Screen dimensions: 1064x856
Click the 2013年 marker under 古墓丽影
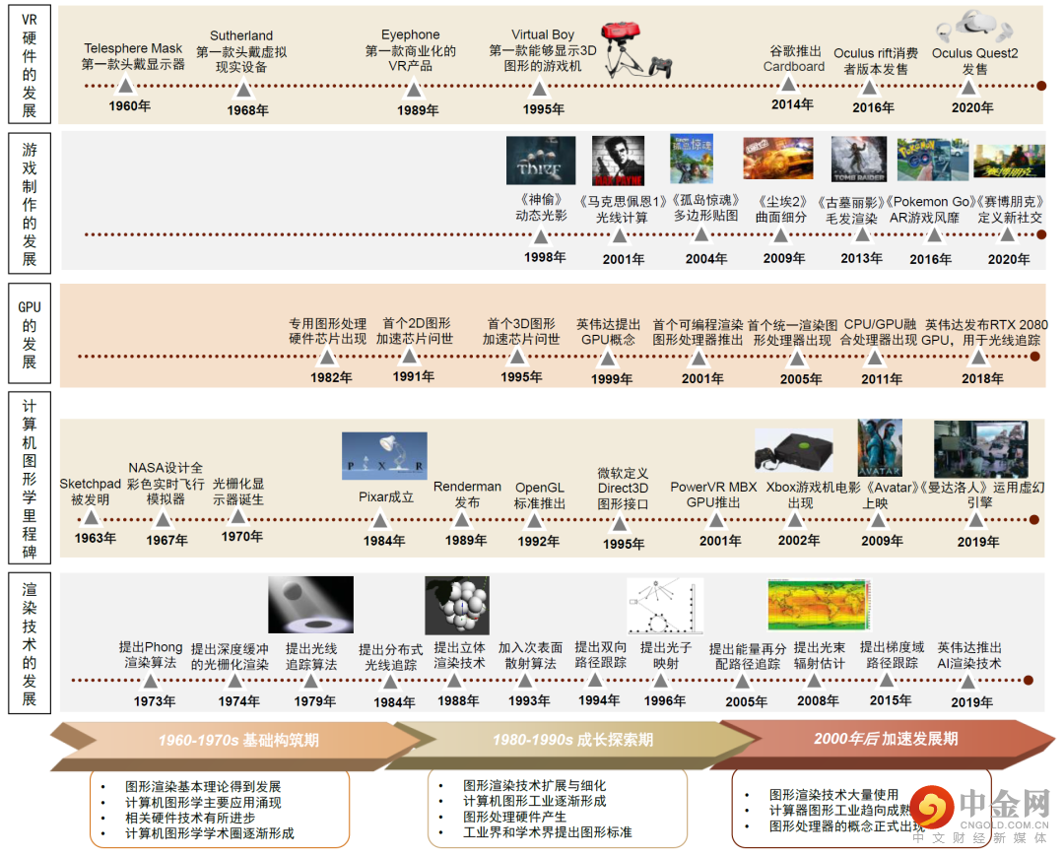tap(862, 234)
